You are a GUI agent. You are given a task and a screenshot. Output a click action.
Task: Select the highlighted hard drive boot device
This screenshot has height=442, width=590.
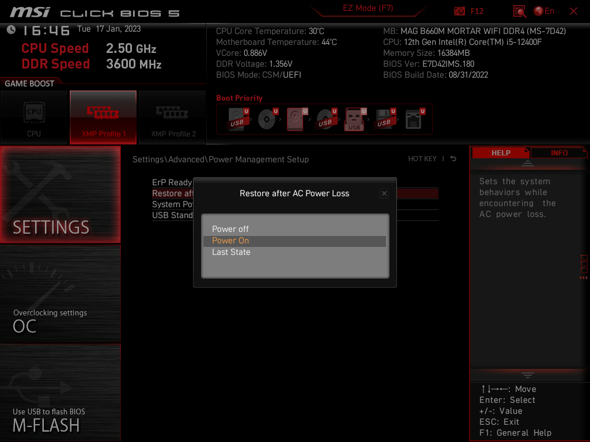297,120
